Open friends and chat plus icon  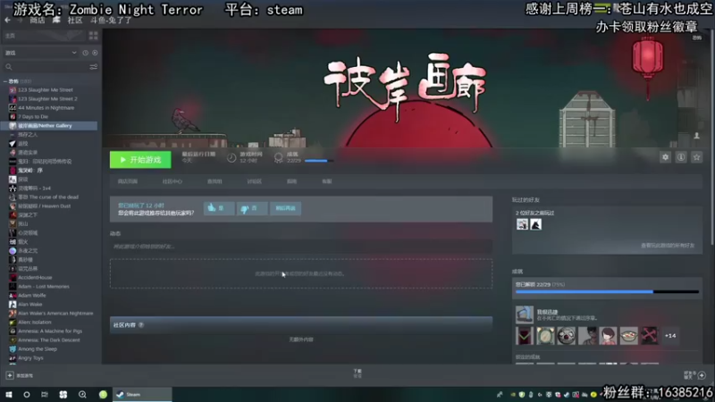pos(702,375)
